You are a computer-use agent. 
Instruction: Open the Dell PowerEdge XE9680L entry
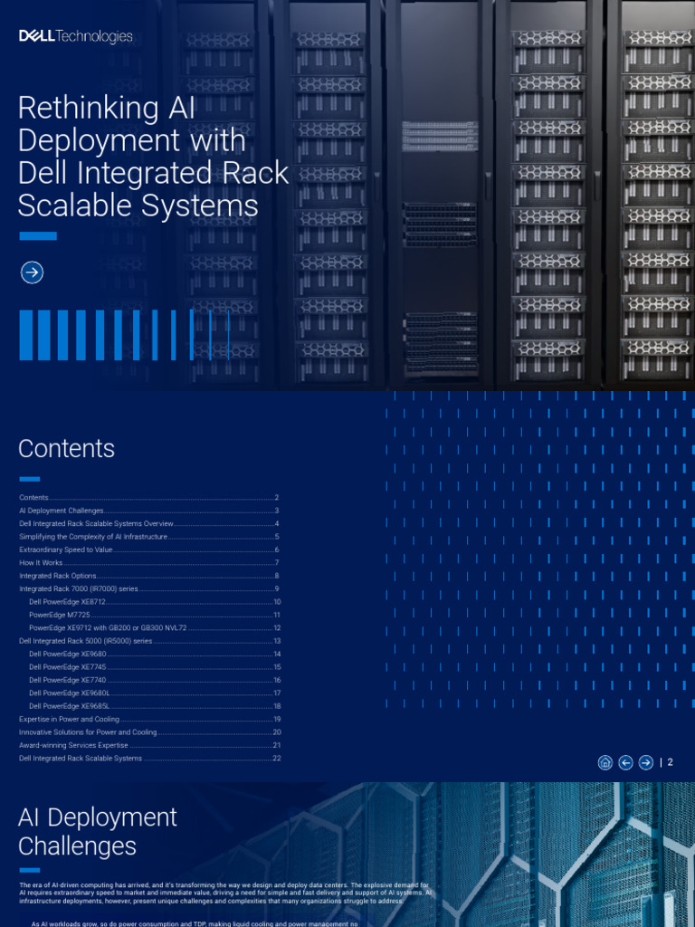tap(155, 693)
